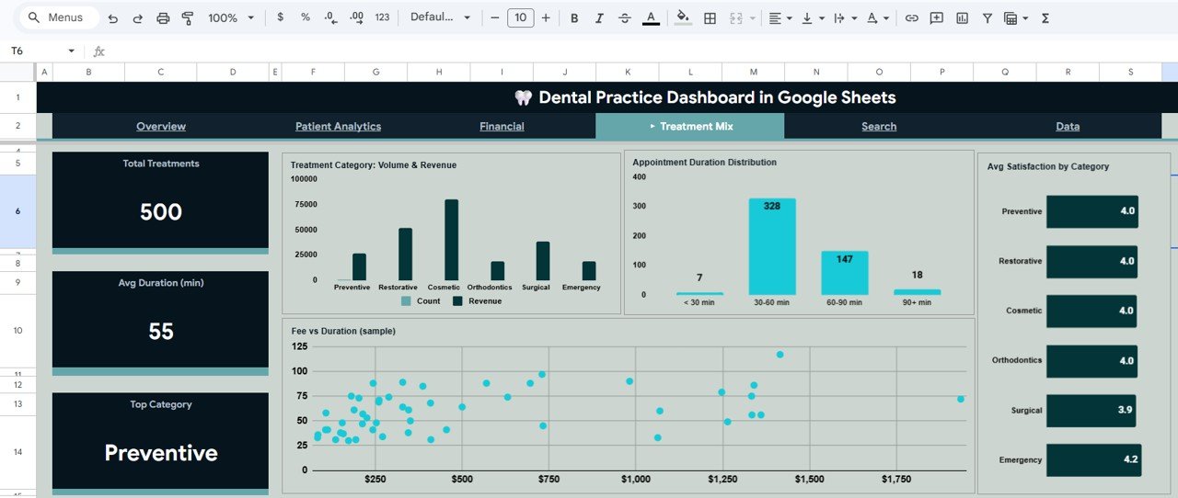This screenshot has height=498, width=1178.
Task: Open the text color picker
Action: 651,17
